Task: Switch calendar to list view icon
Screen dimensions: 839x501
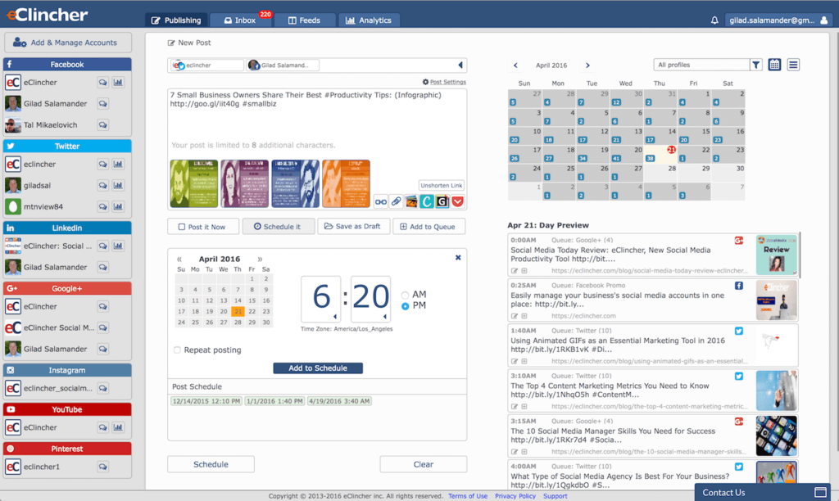Action: tap(793, 65)
